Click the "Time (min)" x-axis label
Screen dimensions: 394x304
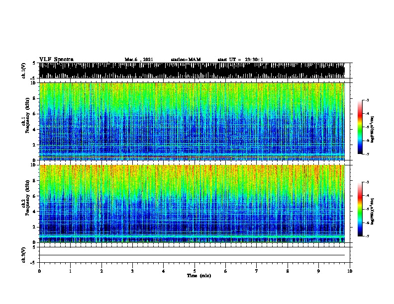[x=199, y=276]
